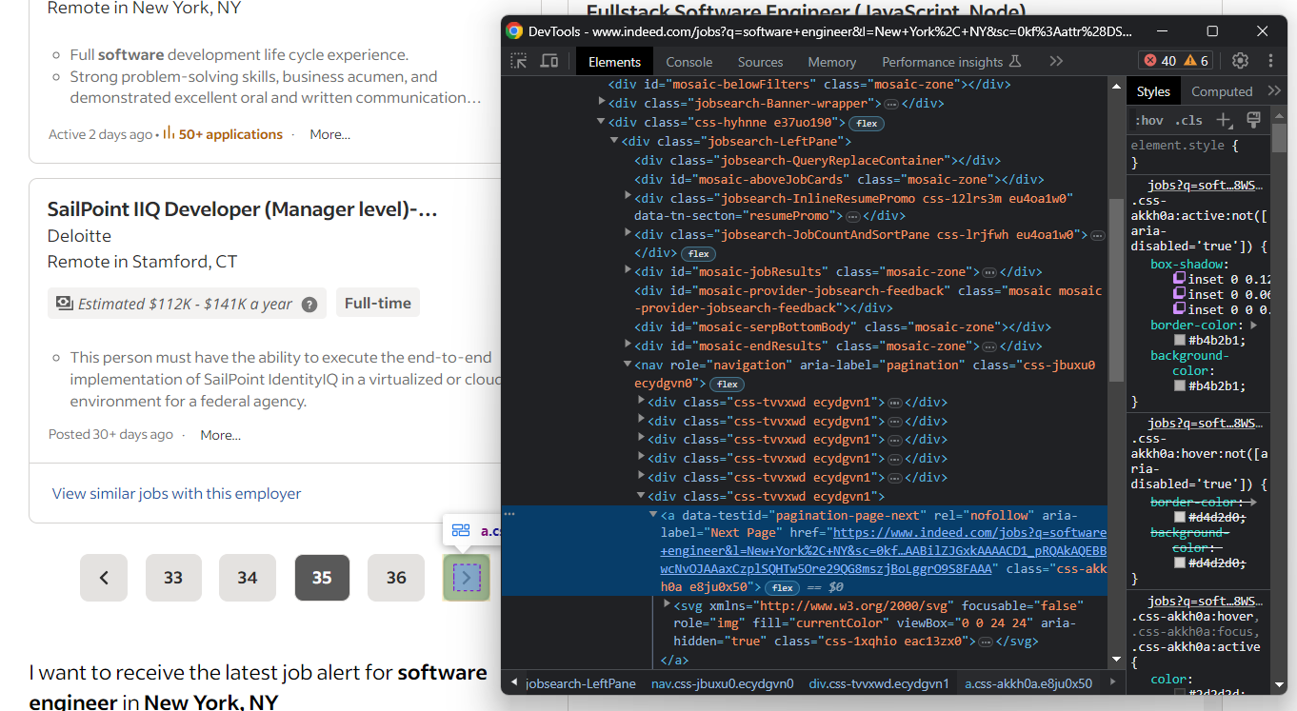The width and height of the screenshot is (1297, 711).
Task: Expand the jobsearch-Banner-wrapper div node
Action: 602,103
